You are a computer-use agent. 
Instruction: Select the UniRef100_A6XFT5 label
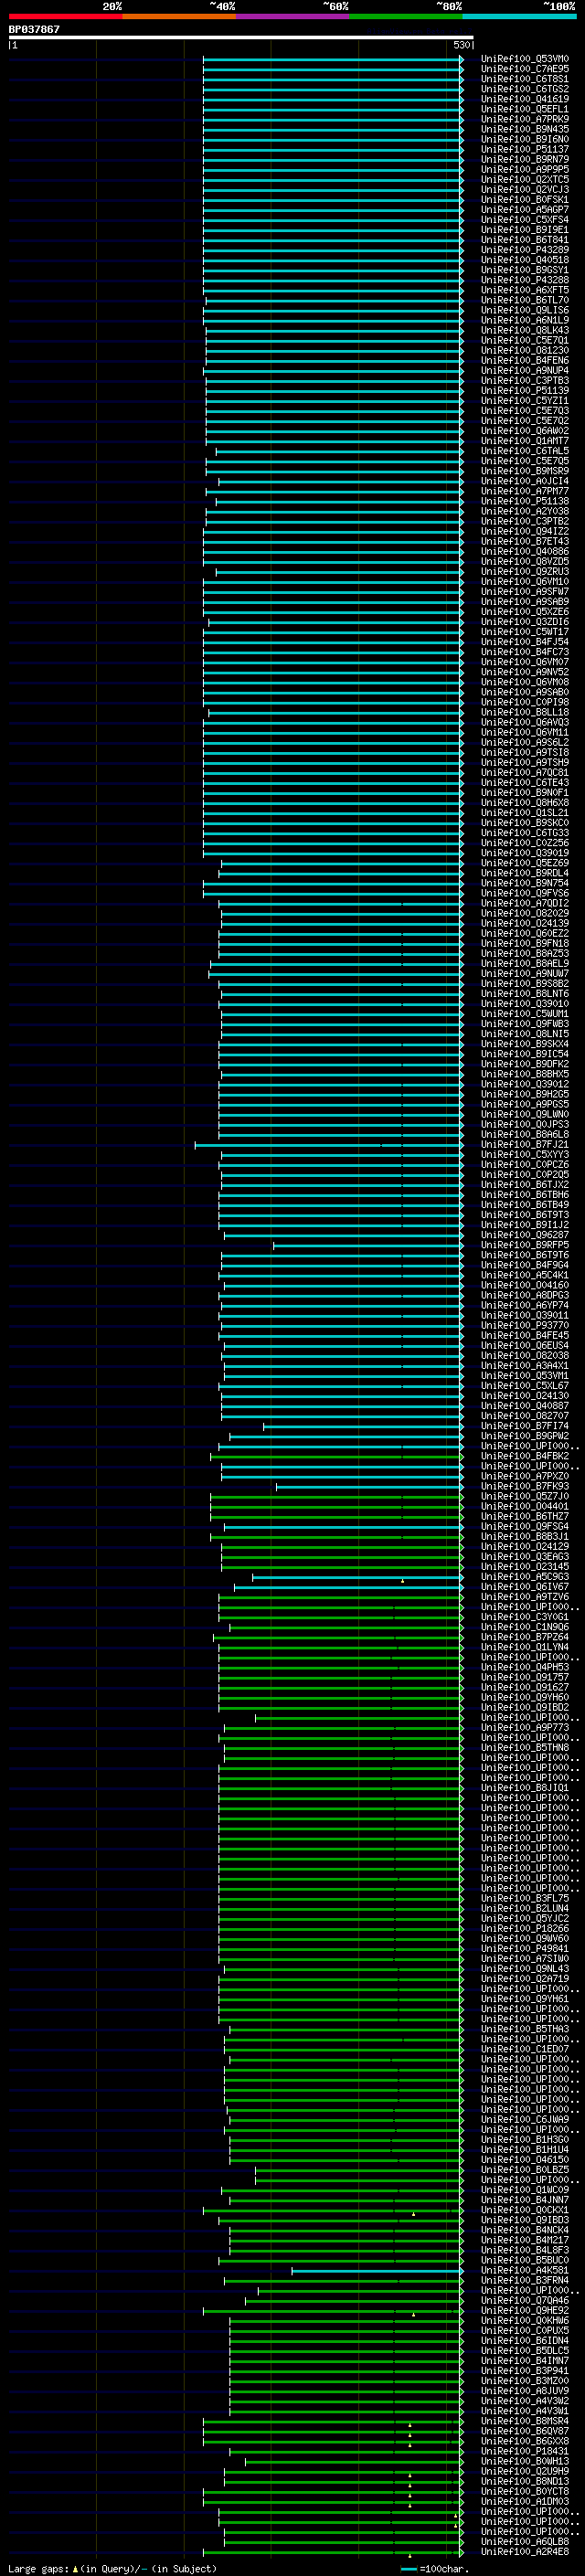pyautogui.click(x=524, y=290)
